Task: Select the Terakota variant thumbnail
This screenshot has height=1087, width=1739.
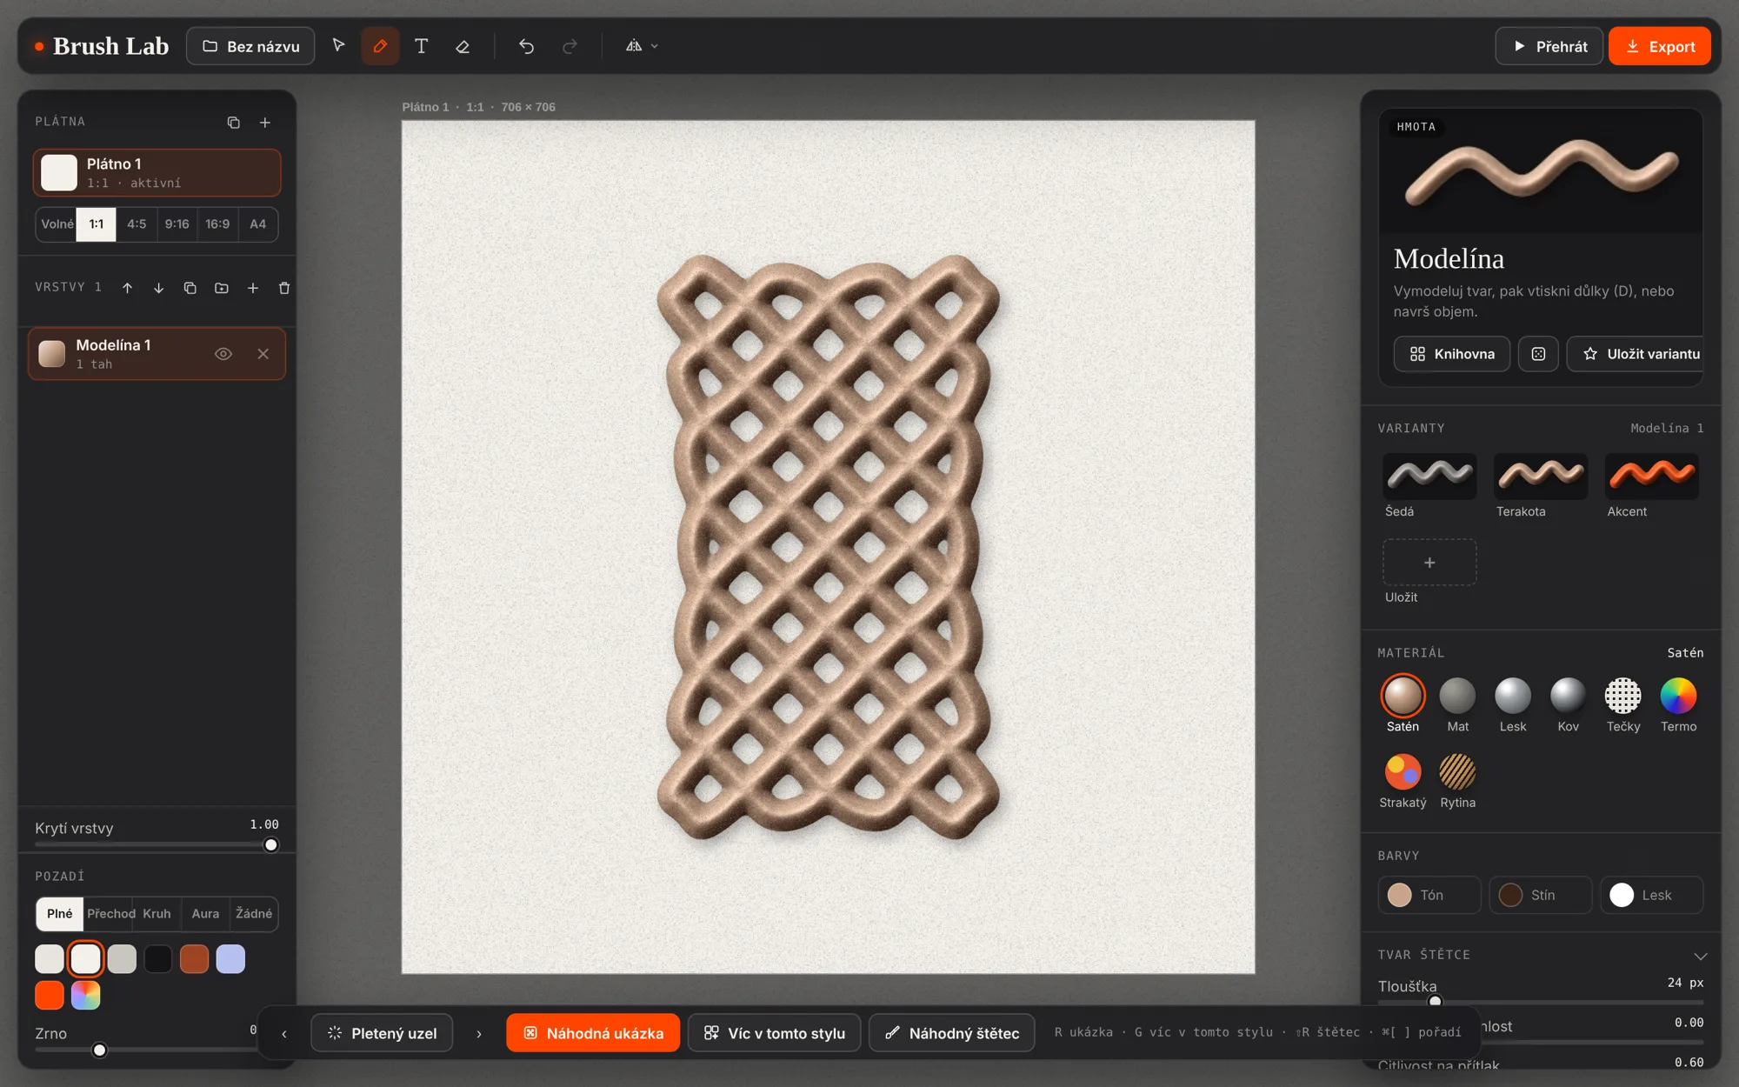Action: 1541,477
